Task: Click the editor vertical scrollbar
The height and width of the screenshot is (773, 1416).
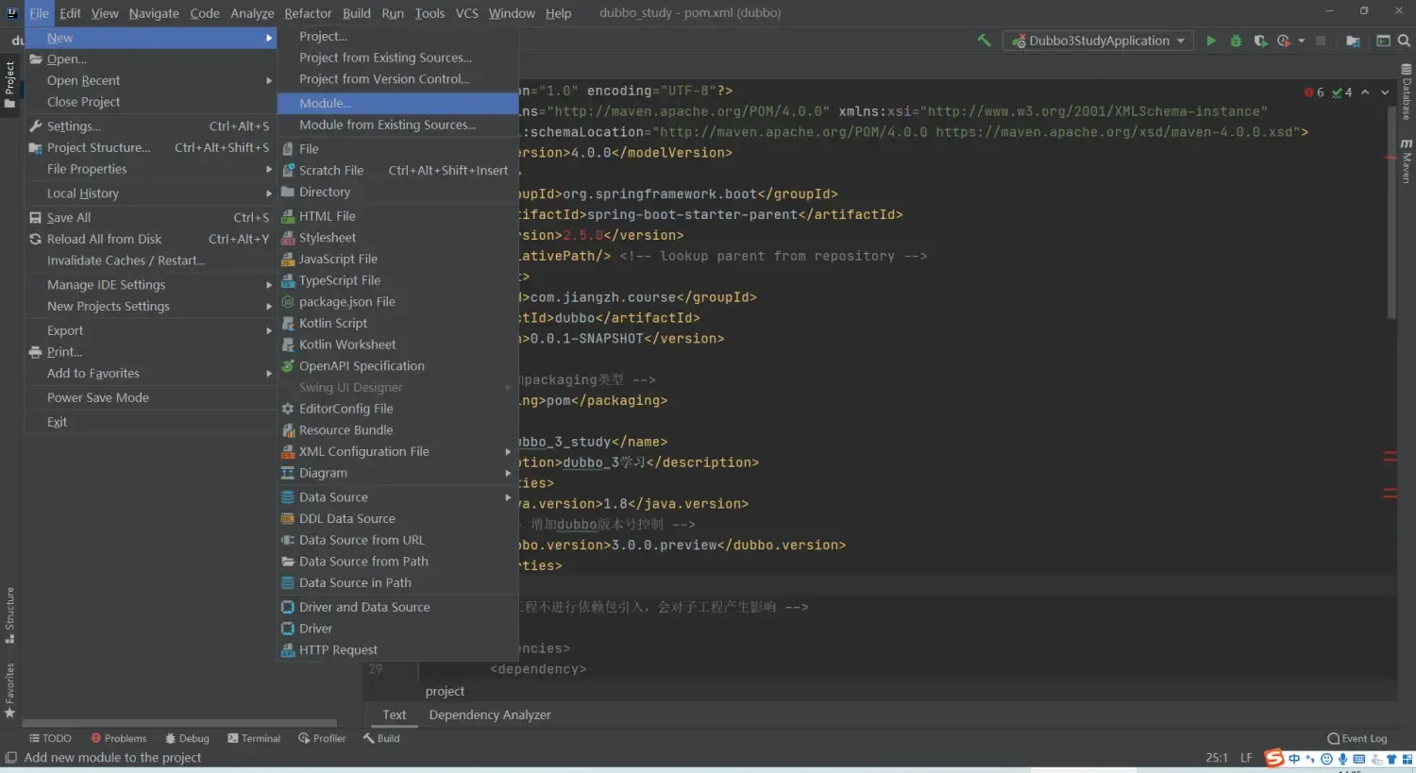Action: click(x=1391, y=217)
